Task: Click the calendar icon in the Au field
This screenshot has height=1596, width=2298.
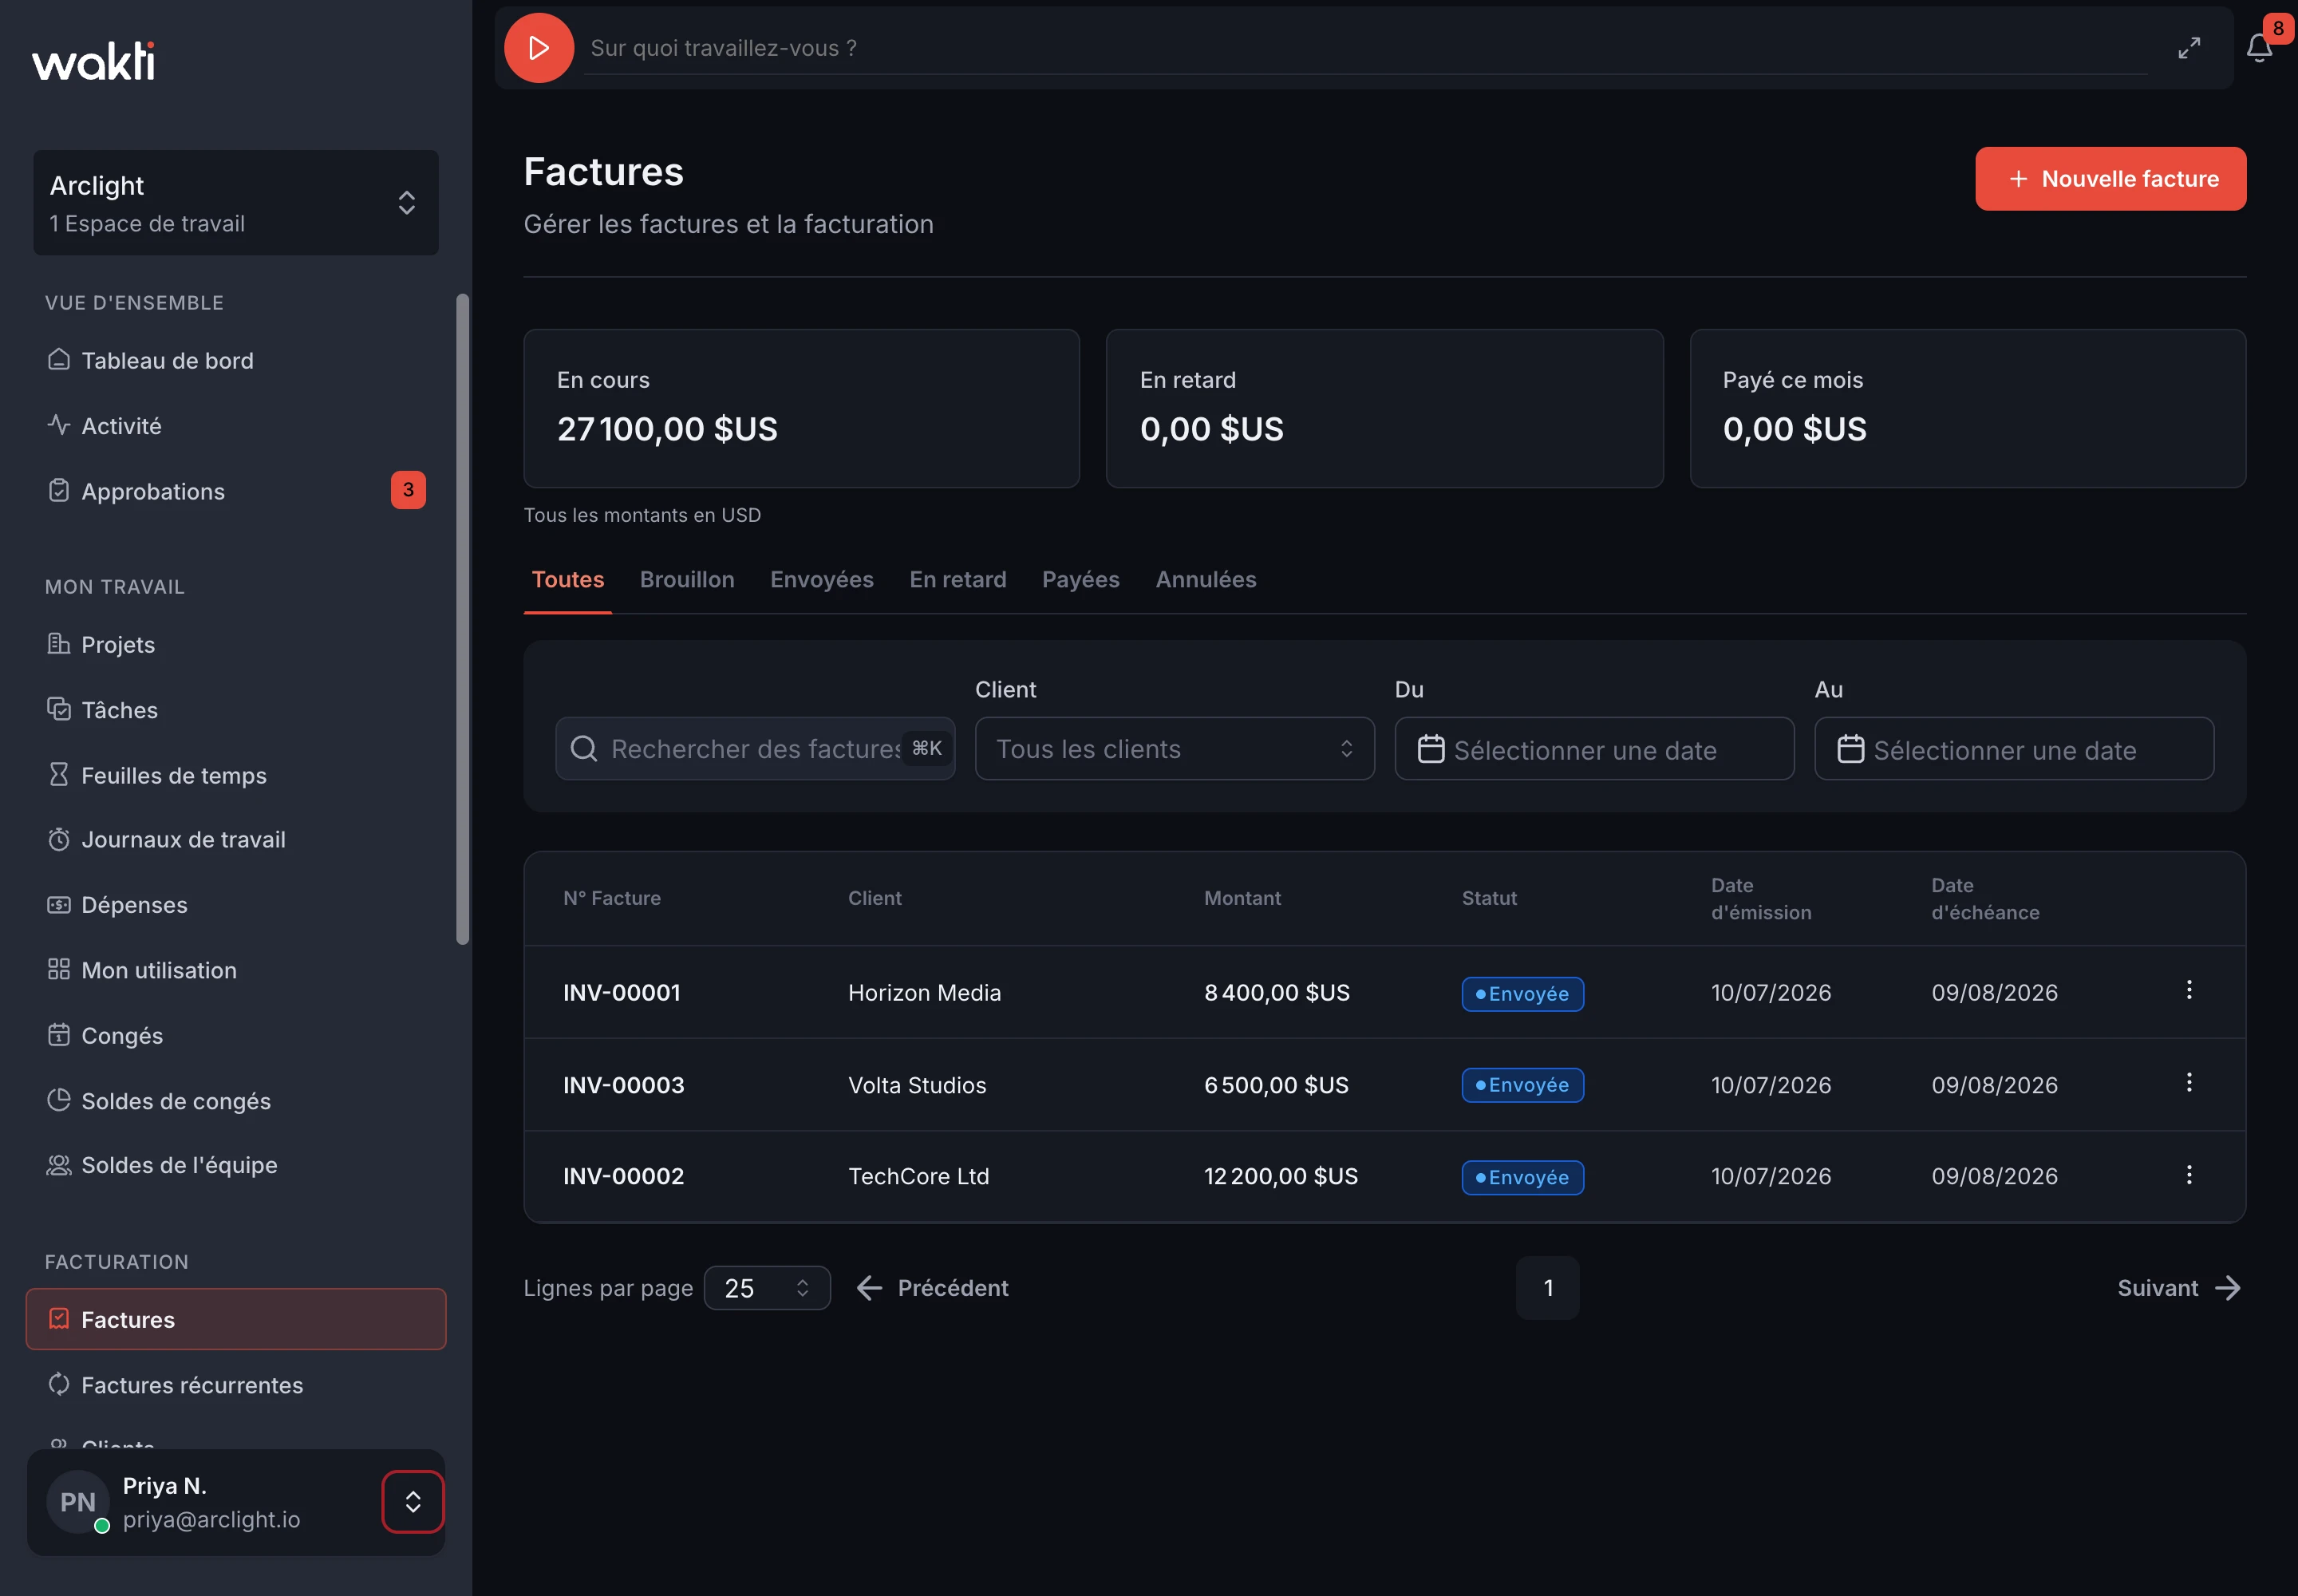Action: 1851,749
